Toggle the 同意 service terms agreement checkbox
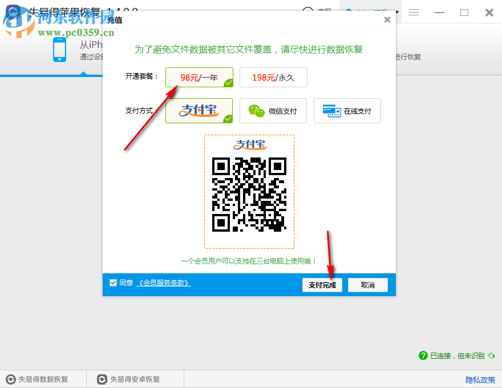The image size is (502, 388). pos(112,282)
